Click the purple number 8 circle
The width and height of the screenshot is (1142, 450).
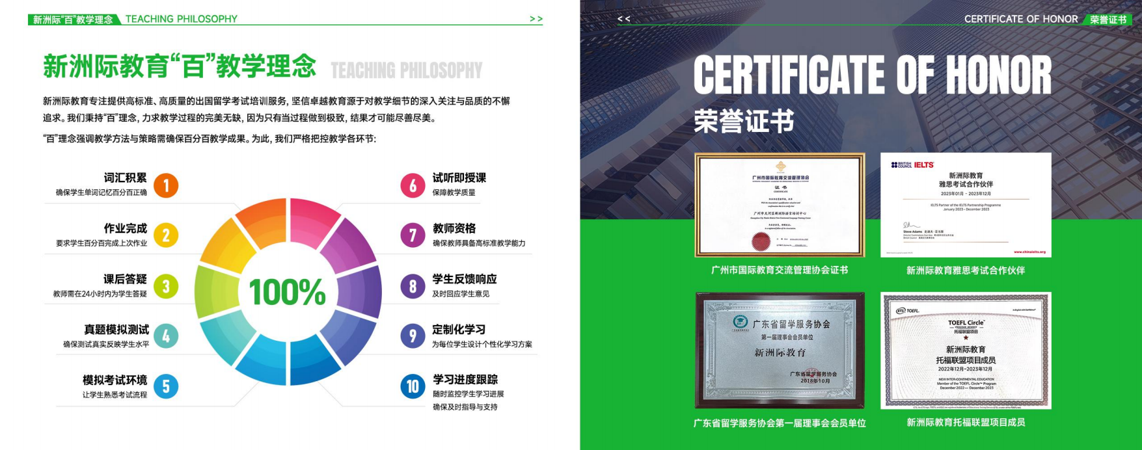[x=413, y=286]
